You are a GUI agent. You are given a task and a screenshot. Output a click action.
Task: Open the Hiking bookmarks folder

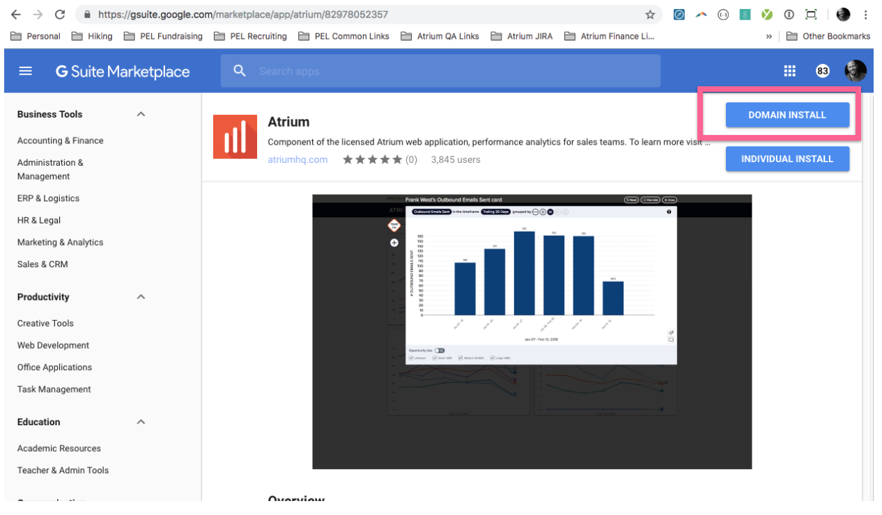pos(92,36)
